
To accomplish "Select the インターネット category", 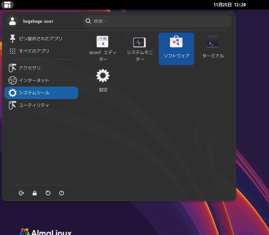I will (34, 80).
